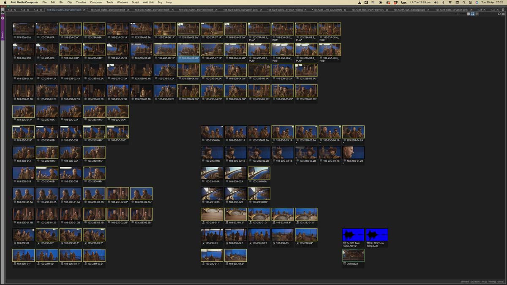Screen dimensions: 507x285
Task: Open the Bin menu
Action: point(61,3)
